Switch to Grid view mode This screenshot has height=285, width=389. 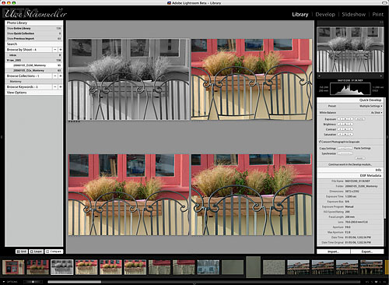pyautogui.click(x=22, y=252)
